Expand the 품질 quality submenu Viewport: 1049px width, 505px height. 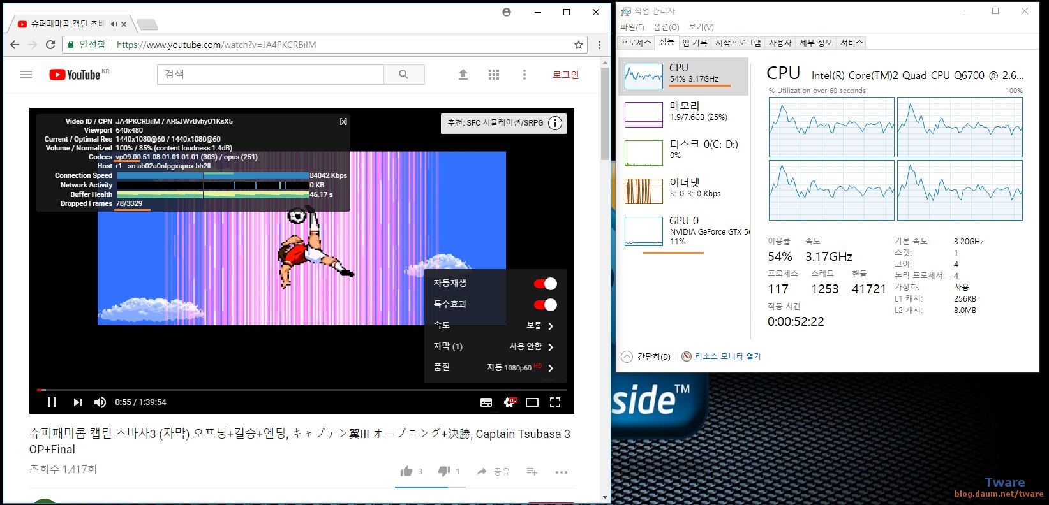tap(495, 367)
